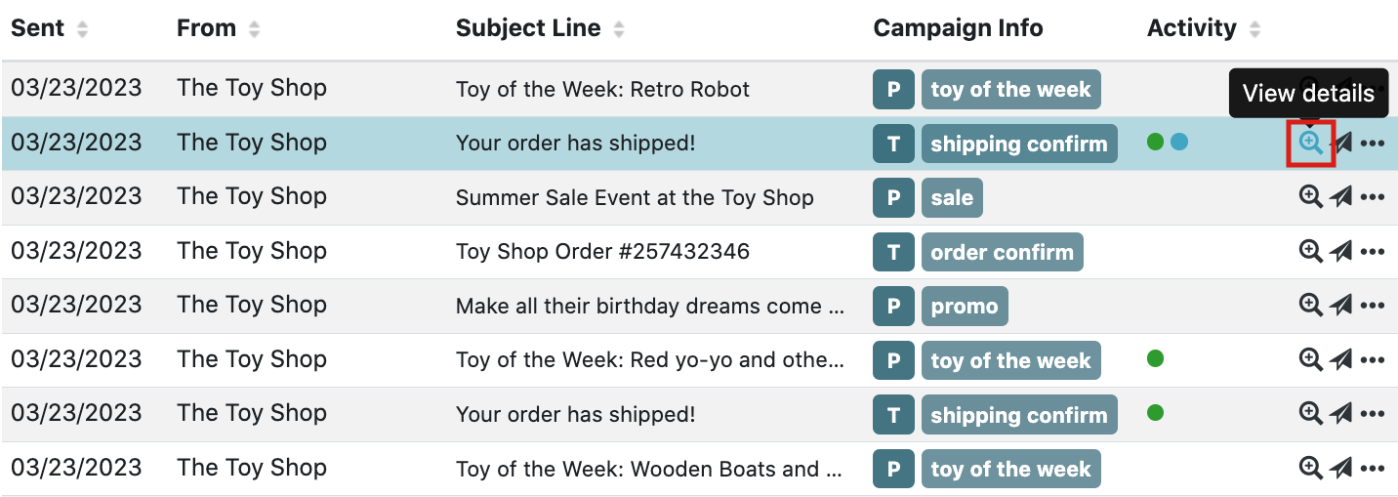Open more options for Summer Sale Event row

pos(1373,198)
